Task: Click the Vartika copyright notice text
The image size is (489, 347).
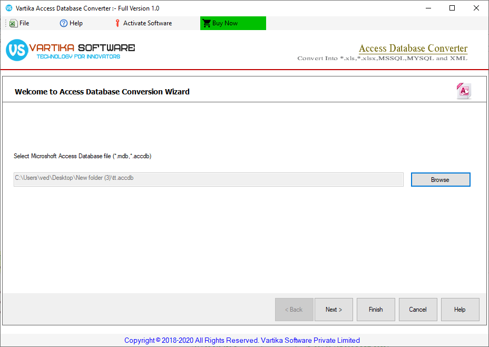Action: pos(242,340)
